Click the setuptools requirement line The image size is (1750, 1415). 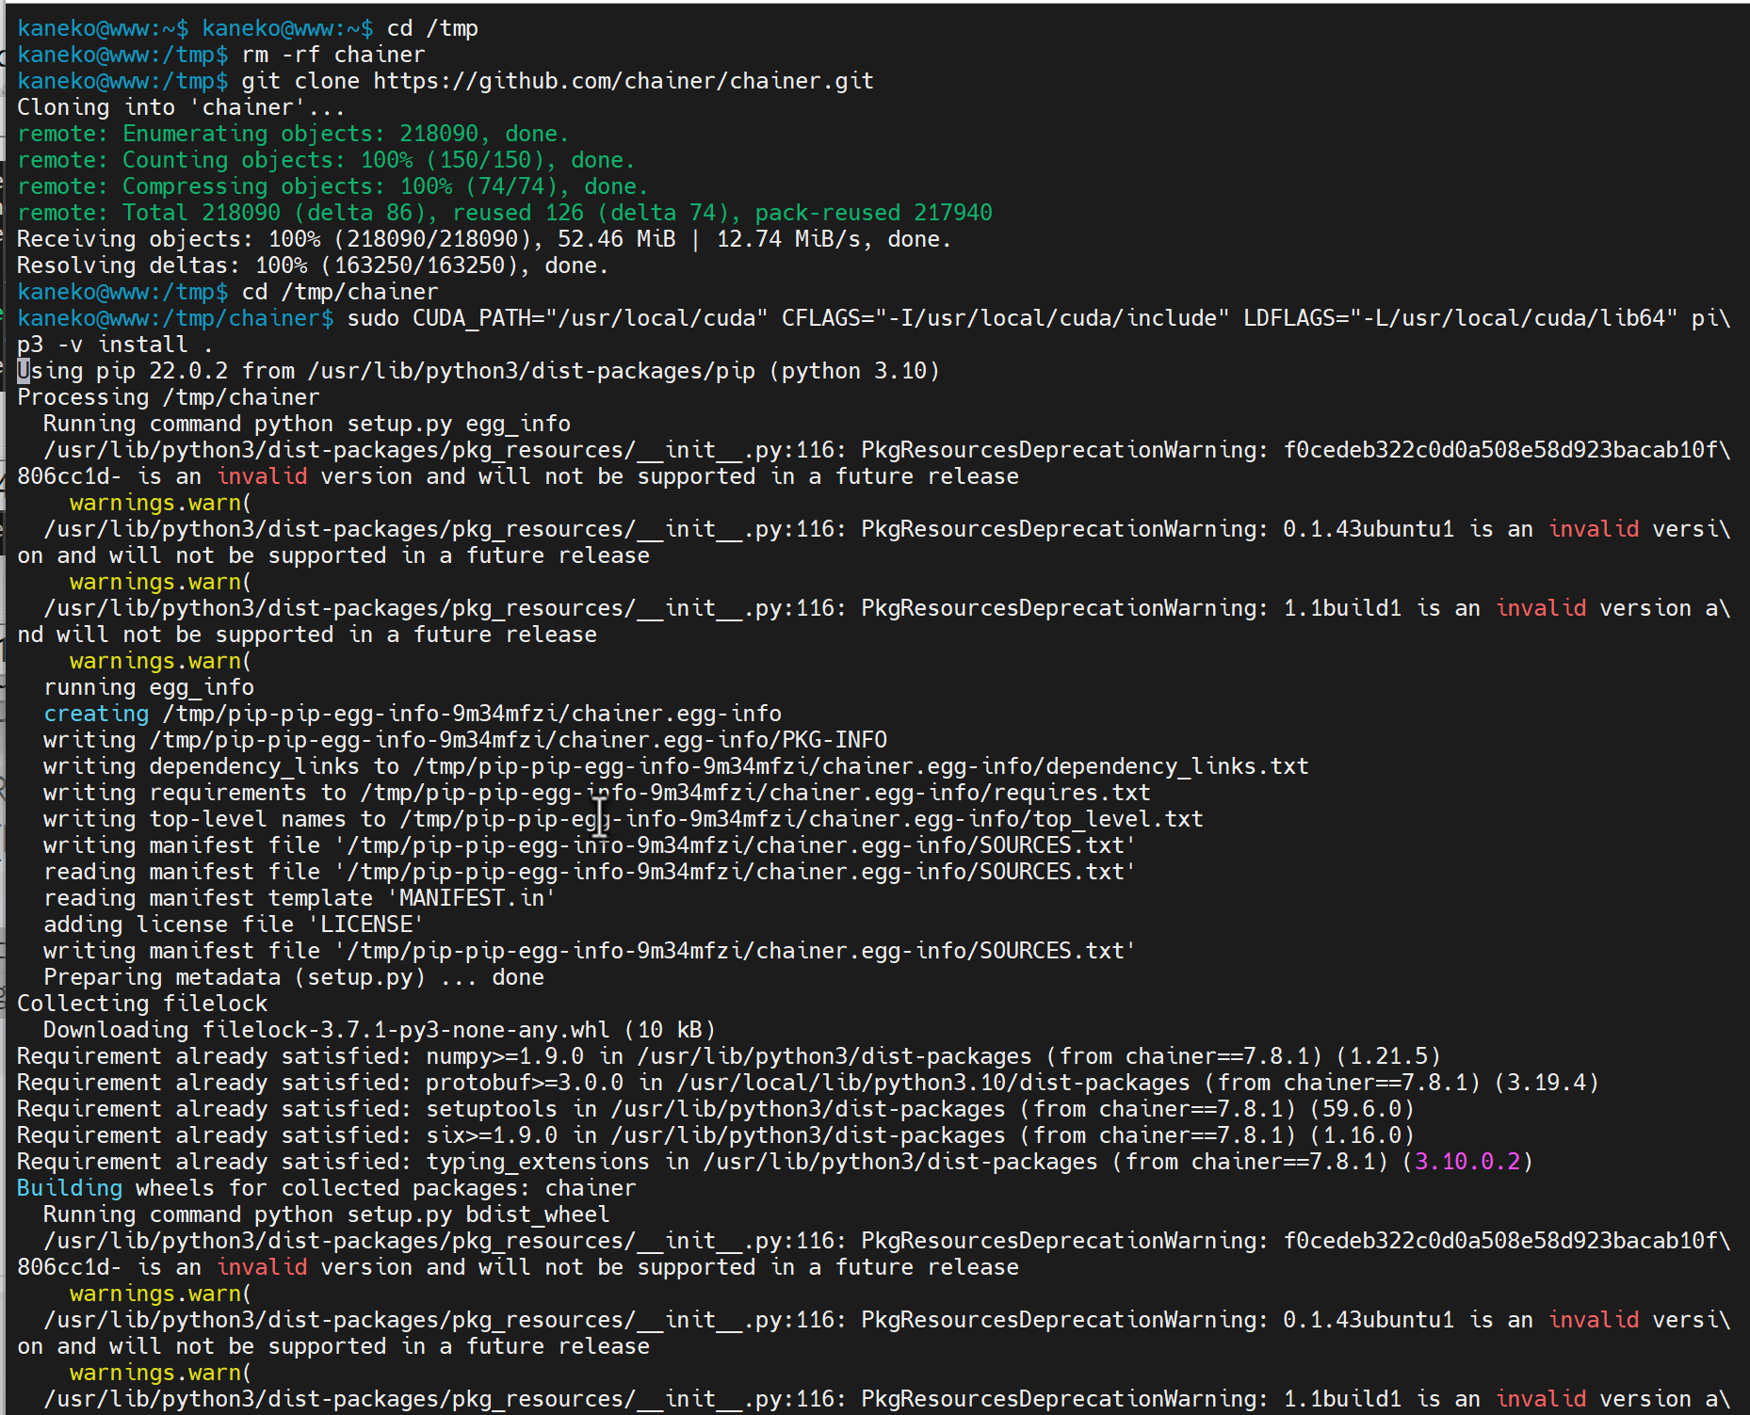(716, 1109)
